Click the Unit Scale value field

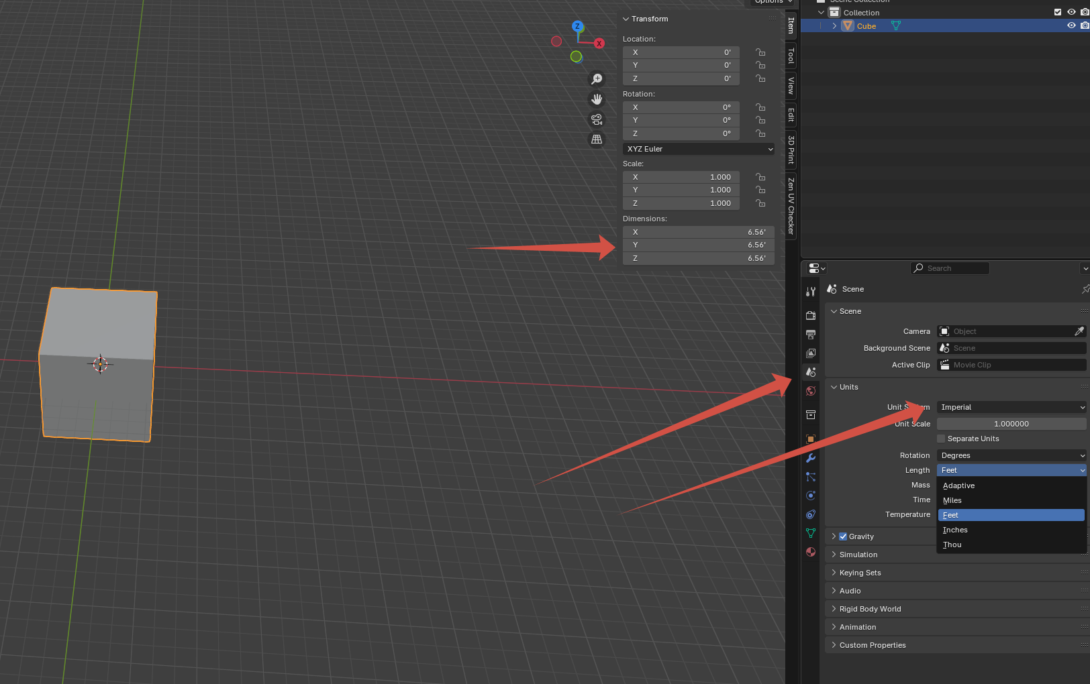click(x=1011, y=424)
